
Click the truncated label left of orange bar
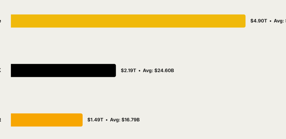point(1,120)
